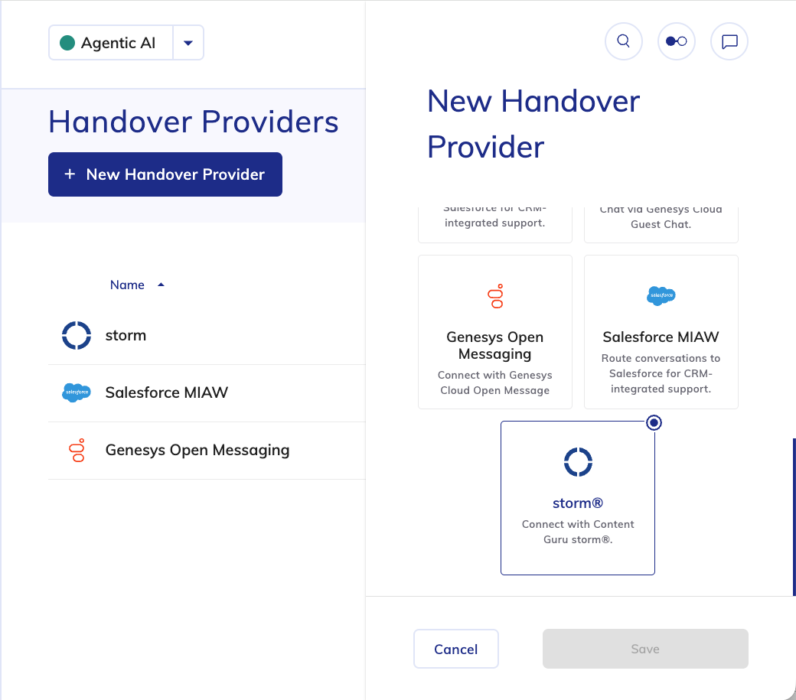The width and height of the screenshot is (796, 700).
Task: Select Salesforce MIAW list row
Action: tap(167, 392)
